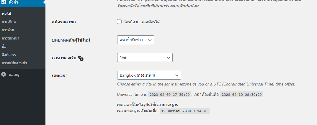The width and height of the screenshot is (317, 125).
Task: Click the translation icon beside ภาษาของเว็บ
Action: click(x=81, y=58)
